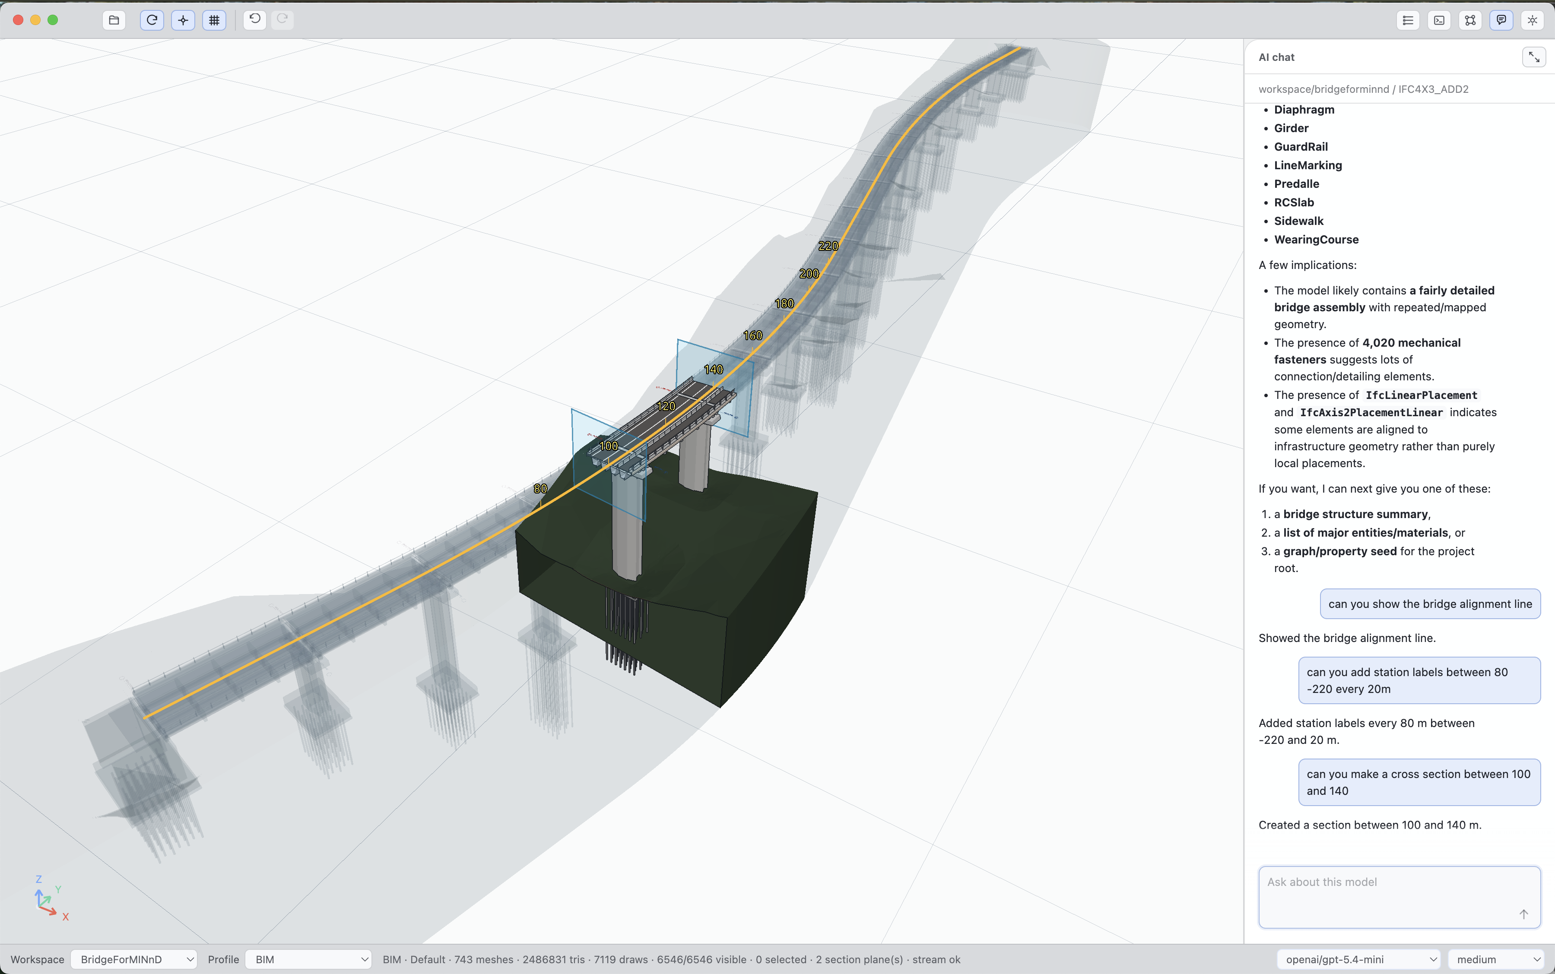Click station label 120 on alignment

point(666,406)
